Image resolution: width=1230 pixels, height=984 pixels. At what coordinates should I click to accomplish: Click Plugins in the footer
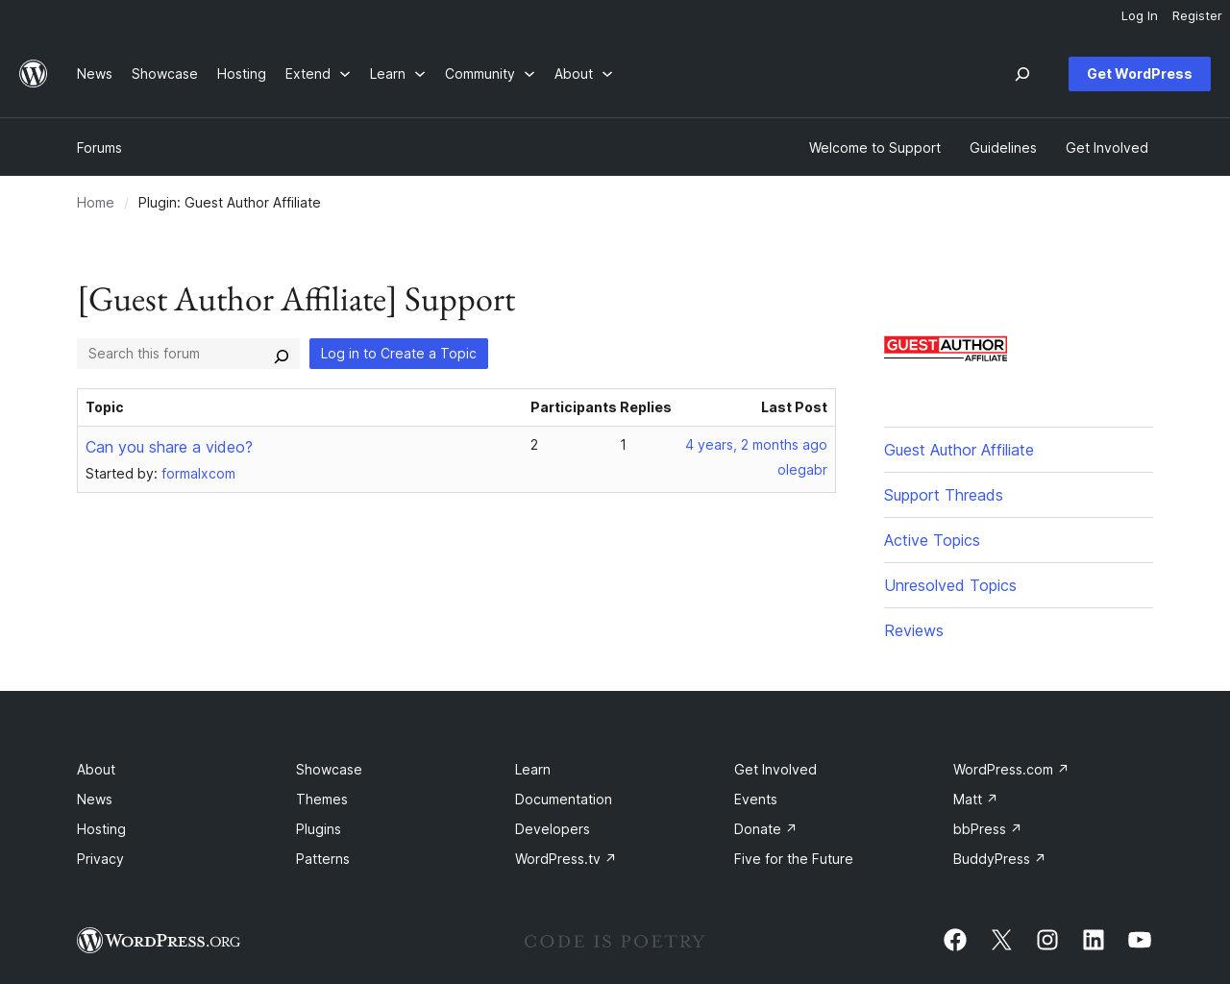[318, 829]
